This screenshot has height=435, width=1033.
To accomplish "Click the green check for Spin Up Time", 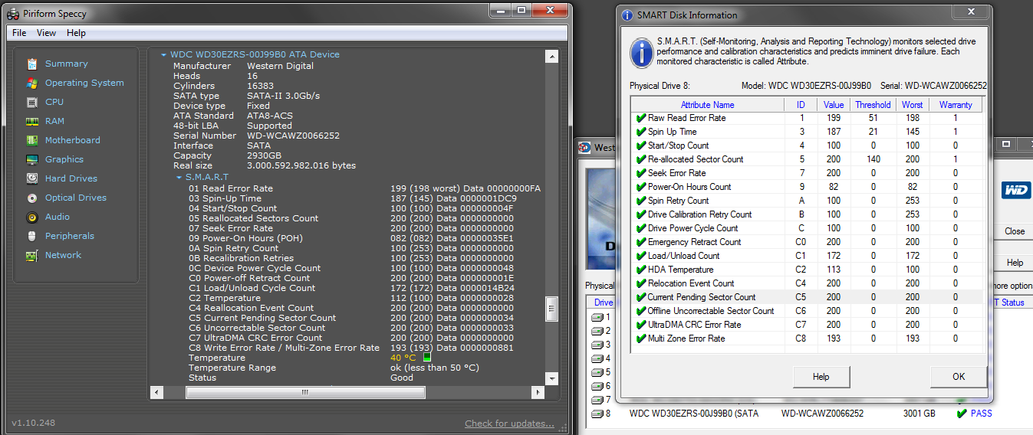I will click(640, 132).
